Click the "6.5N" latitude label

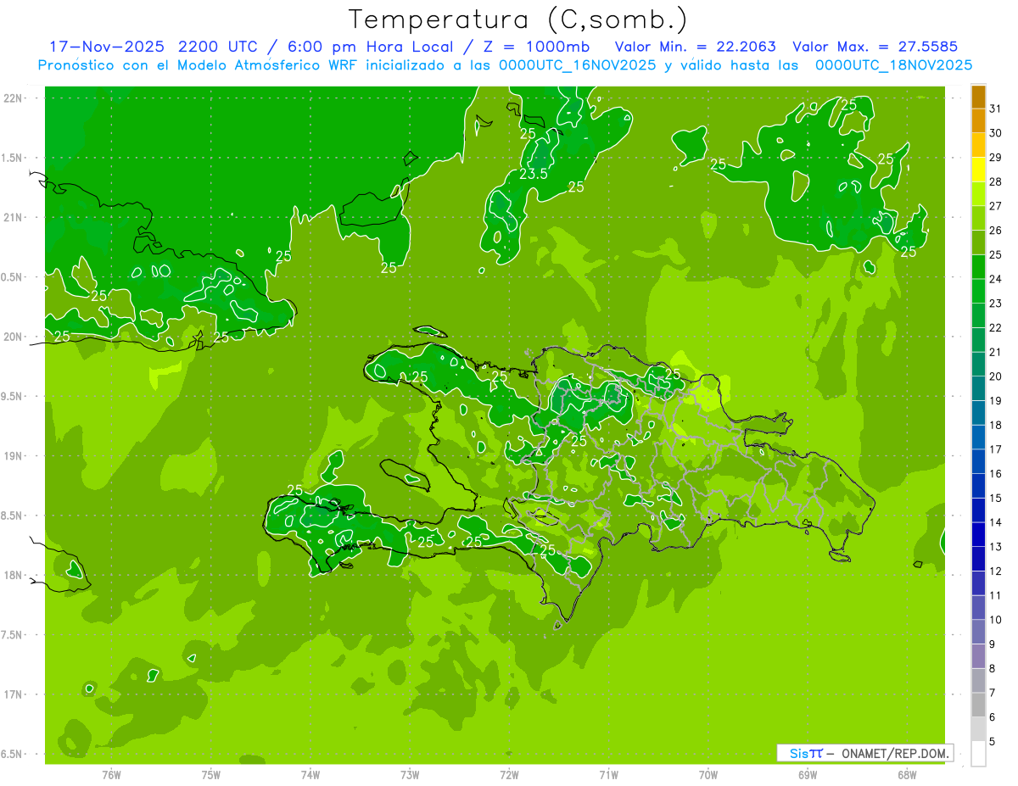[x=13, y=755]
